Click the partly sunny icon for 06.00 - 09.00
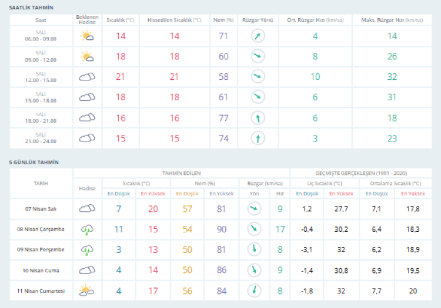Screen dimensions: 441x308 (87, 36)
